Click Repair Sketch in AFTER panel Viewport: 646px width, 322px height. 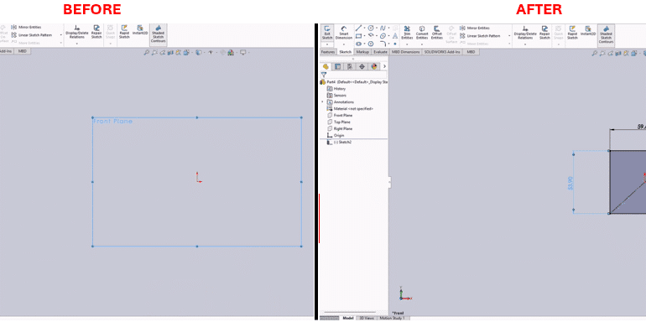point(544,33)
